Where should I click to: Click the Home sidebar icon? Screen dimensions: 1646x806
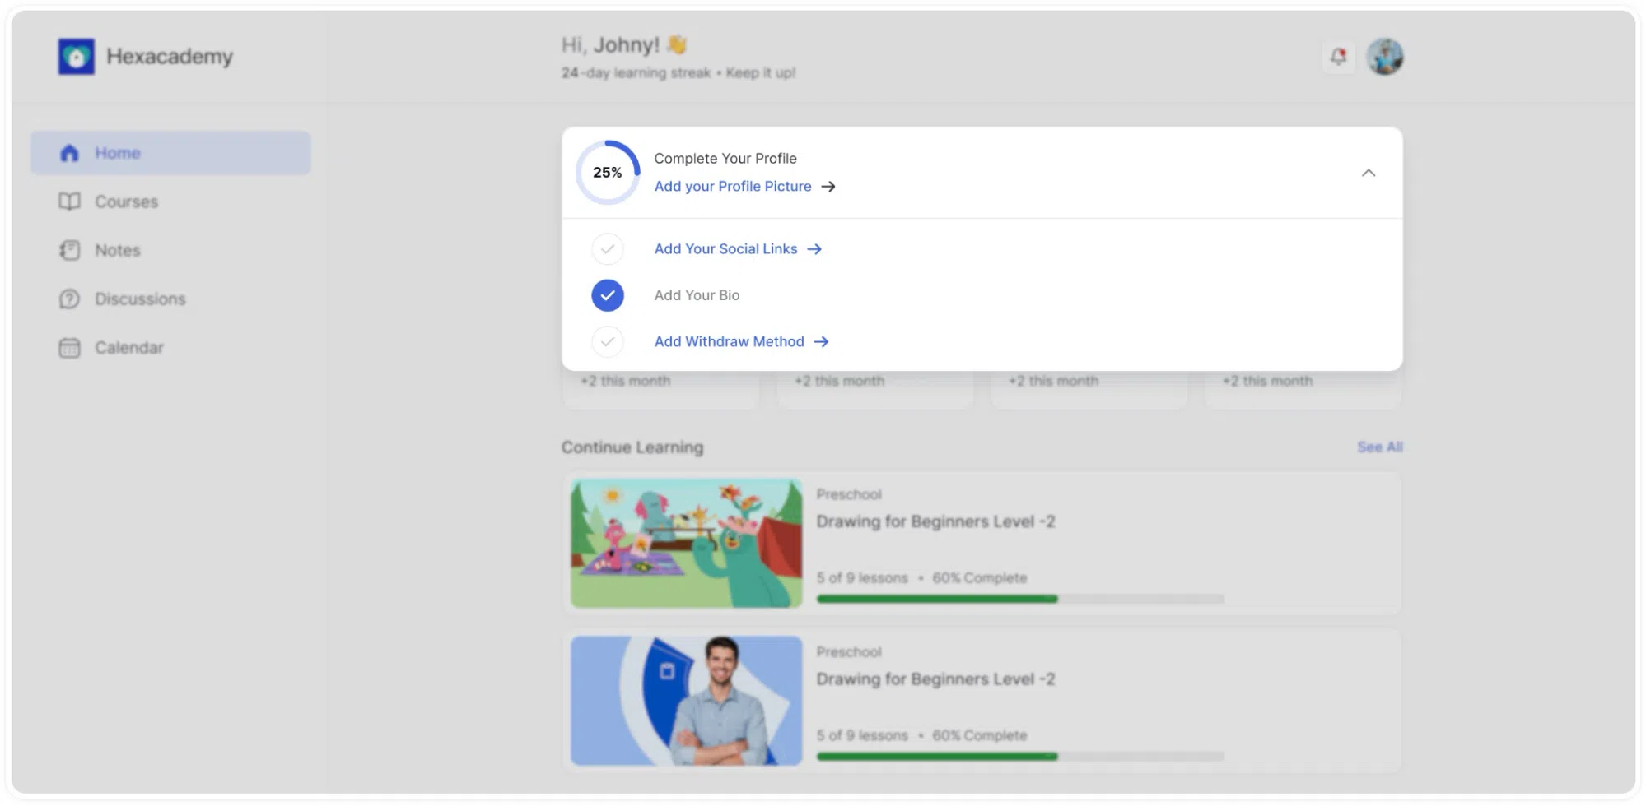[70, 153]
